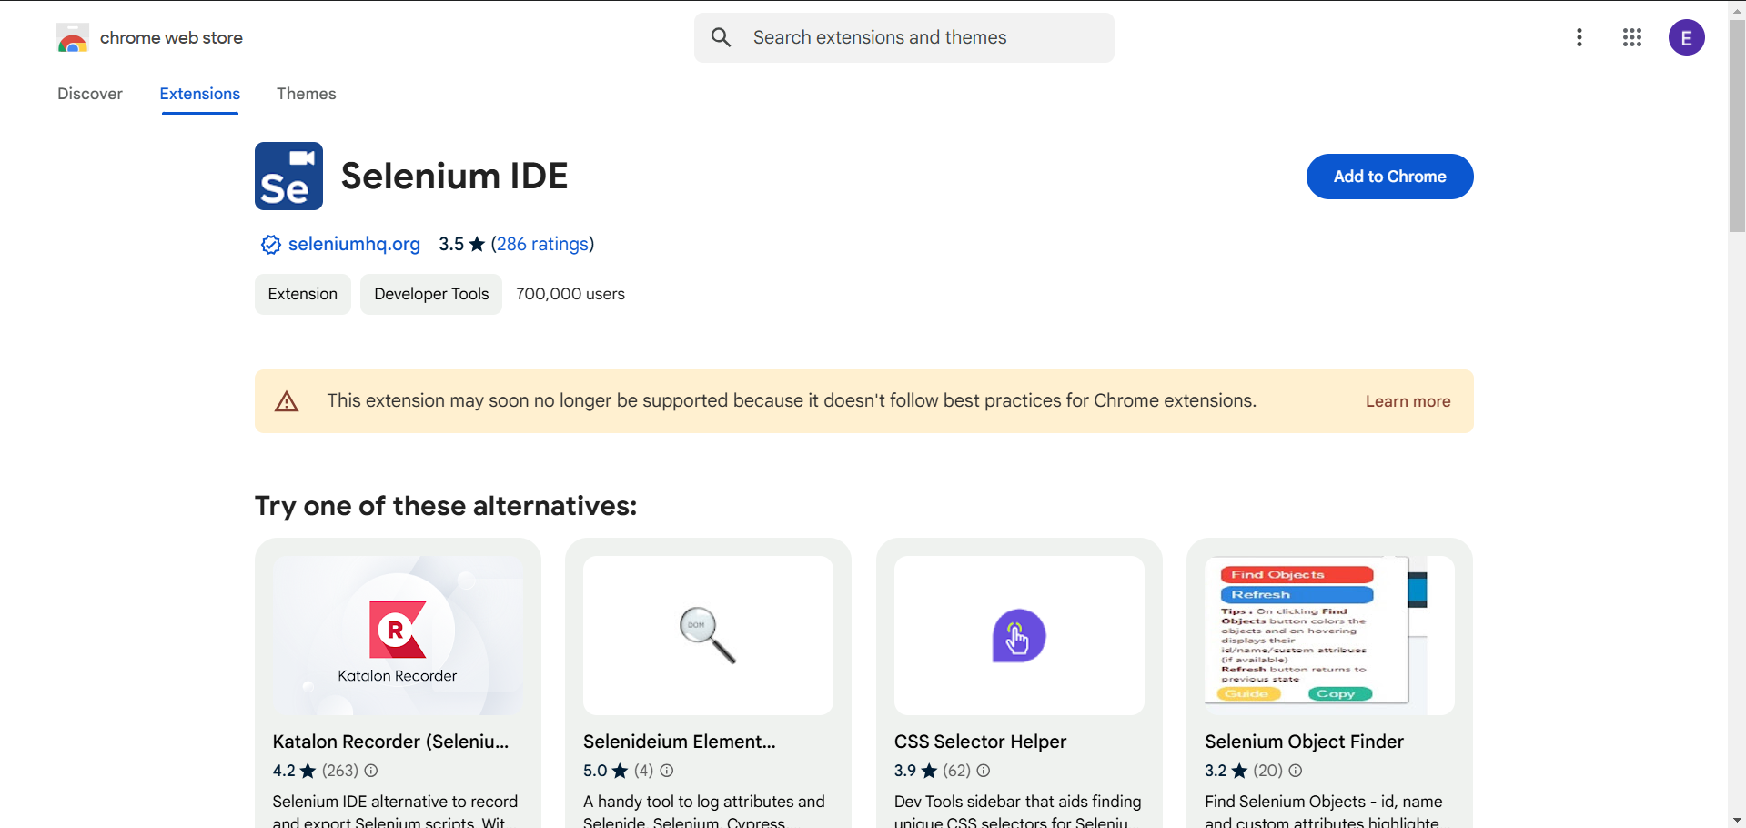Switch to the Extensions tab

pos(200,94)
